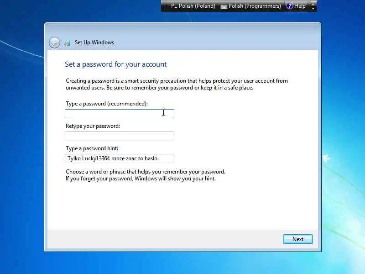The width and height of the screenshot is (365, 274).
Task: Open the Polish (Programmers) keyboard layout menu
Action: pyautogui.click(x=251, y=6)
